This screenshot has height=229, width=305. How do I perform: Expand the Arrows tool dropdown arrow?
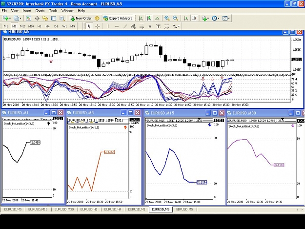179,26
